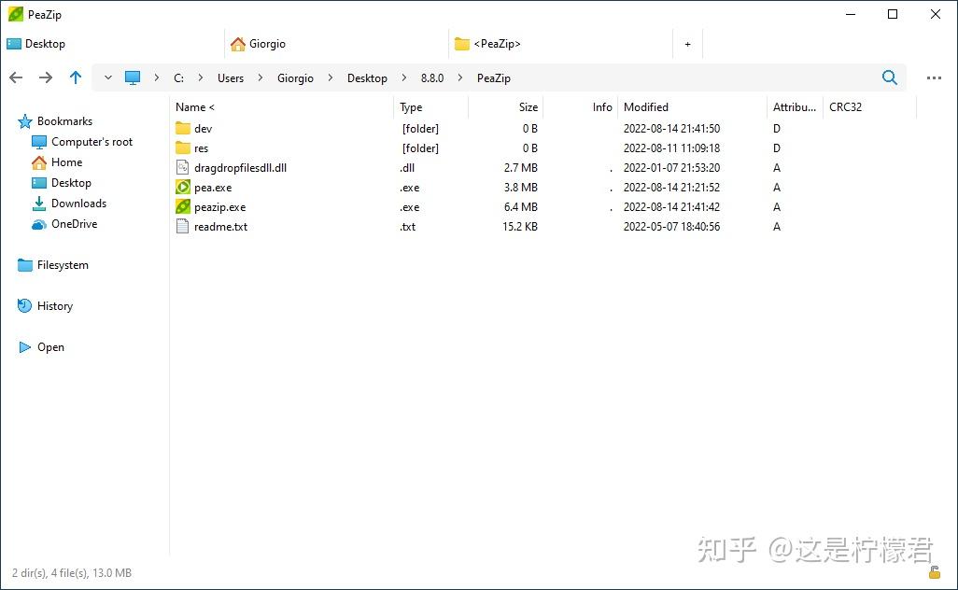Click the padlock icon in status bar
The width and height of the screenshot is (958, 590).
pyautogui.click(x=934, y=572)
